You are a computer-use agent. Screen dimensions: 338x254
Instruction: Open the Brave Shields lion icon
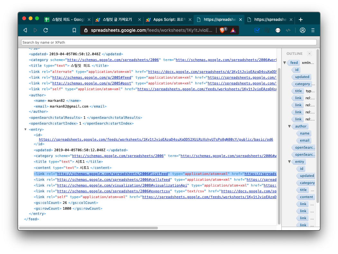(223, 30)
